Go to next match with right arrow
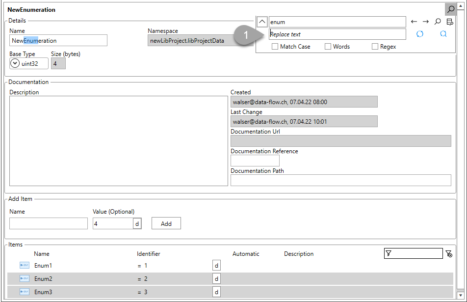Image resolution: width=467 pixels, height=302 pixels. [426, 22]
